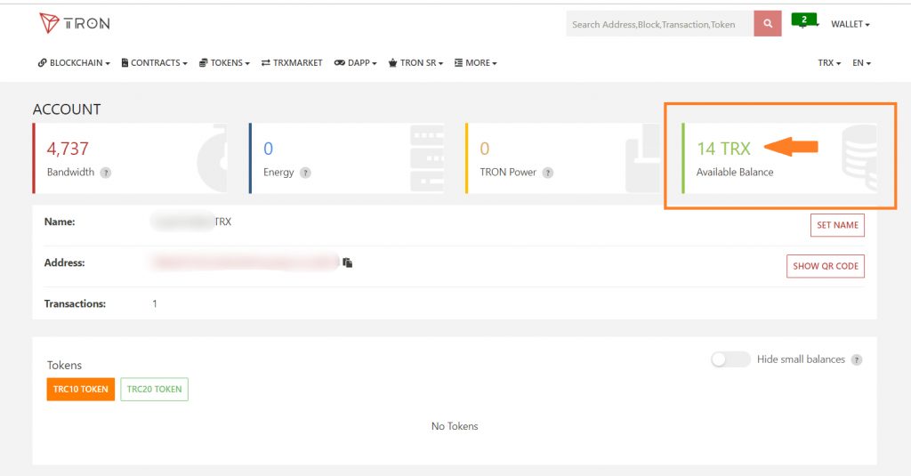This screenshot has width=911, height=476.
Task: Click the 4,737 bandwidth value
Action: click(68, 149)
